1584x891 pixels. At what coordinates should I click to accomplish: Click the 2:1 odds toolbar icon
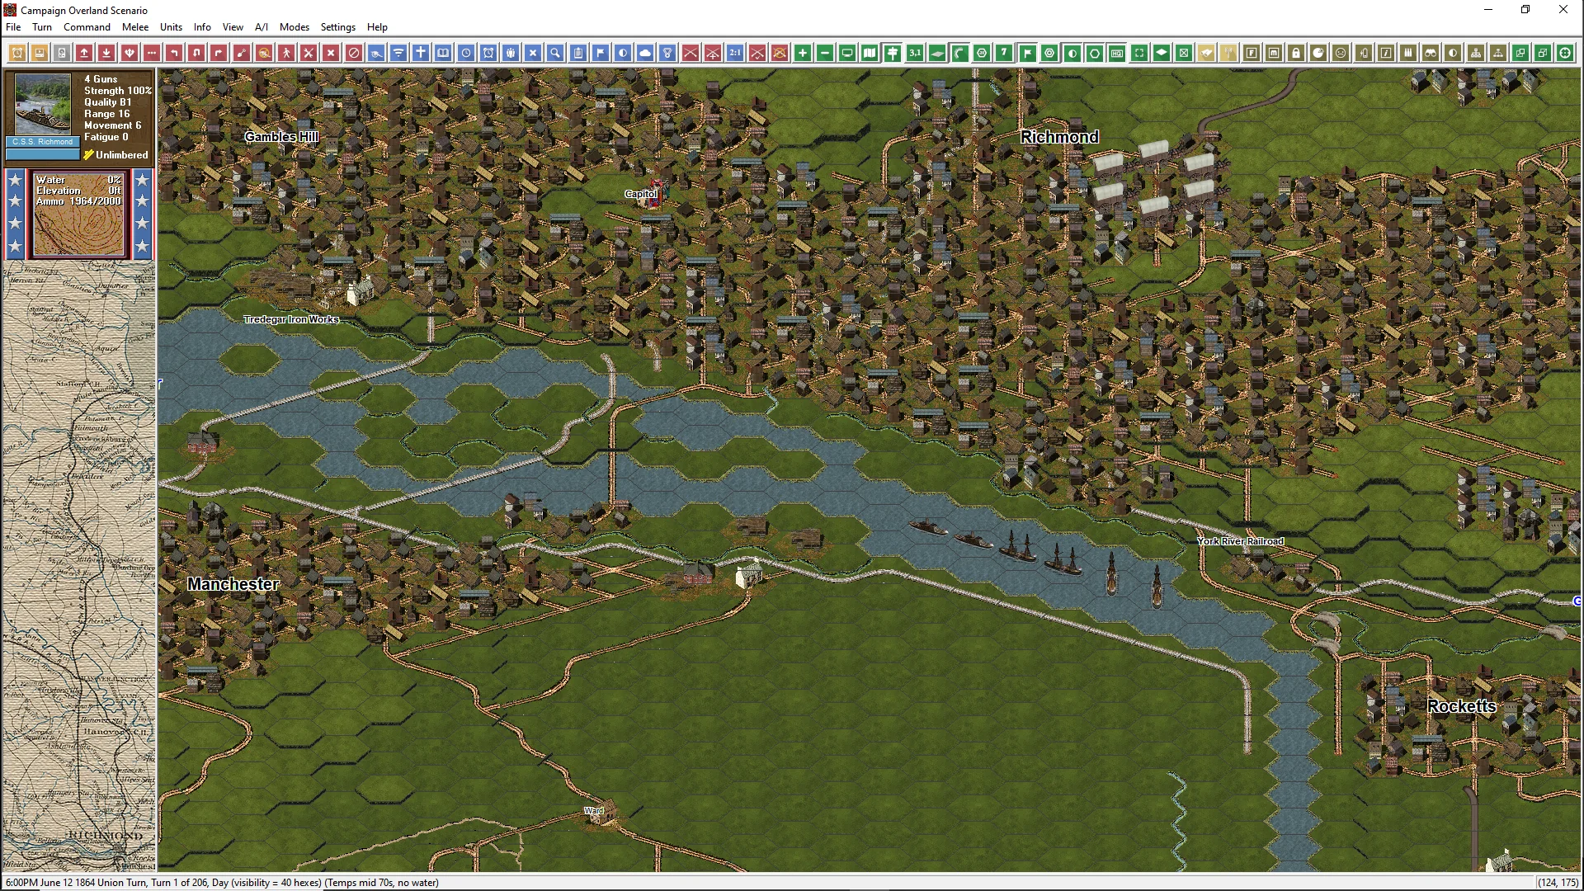(x=735, y=53)
